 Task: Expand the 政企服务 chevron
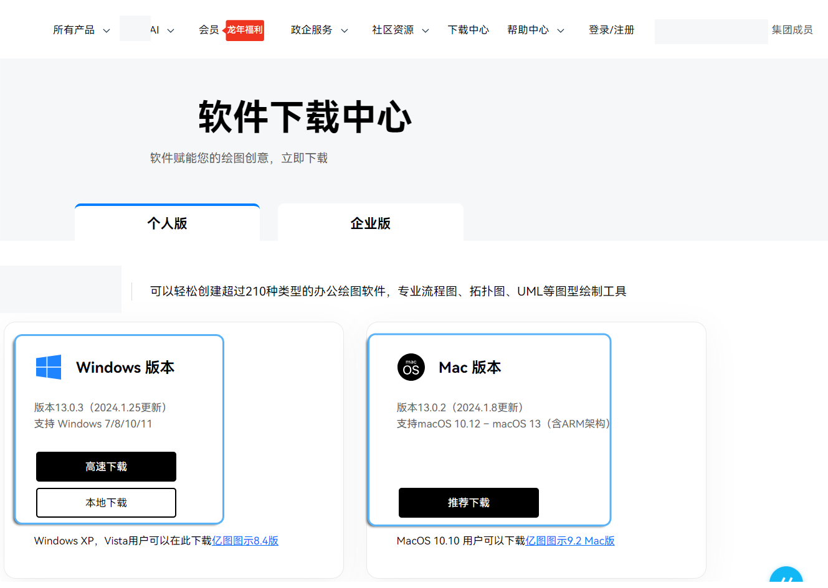[345, 30]
